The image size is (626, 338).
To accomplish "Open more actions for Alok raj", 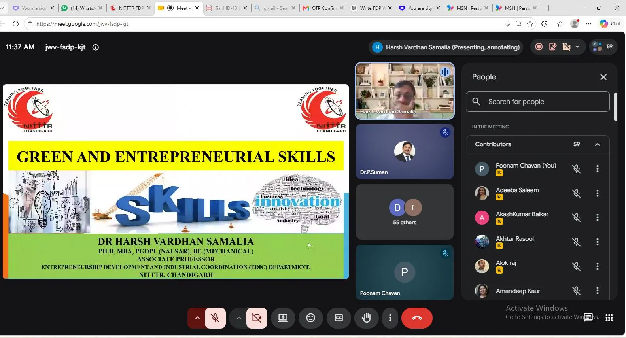I will coord(597,266).
